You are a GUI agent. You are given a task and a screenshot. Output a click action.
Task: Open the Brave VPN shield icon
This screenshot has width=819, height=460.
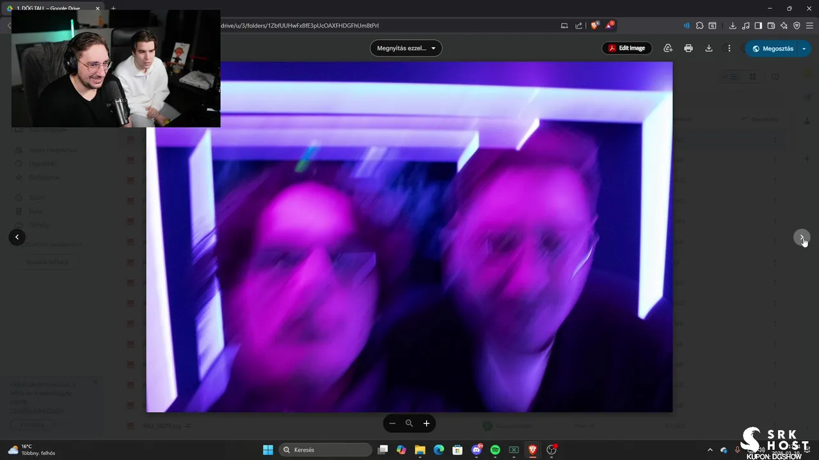click(797, 26)
